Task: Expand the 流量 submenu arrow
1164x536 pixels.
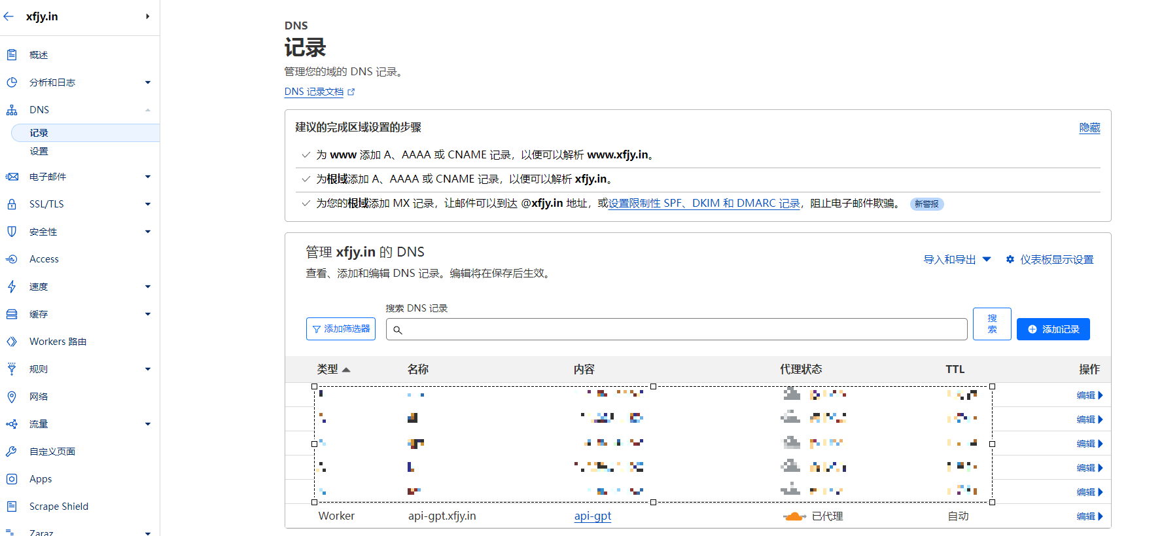Action: [x=148, y=424]
